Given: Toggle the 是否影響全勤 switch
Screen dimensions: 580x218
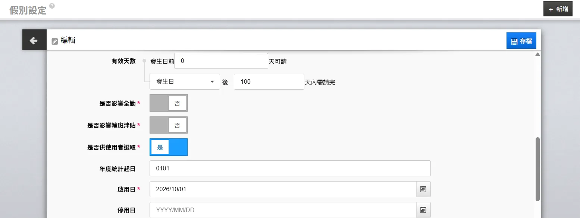Looking at the screenshot, I should coord(169,103).
